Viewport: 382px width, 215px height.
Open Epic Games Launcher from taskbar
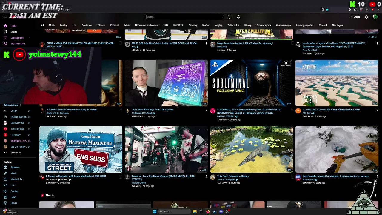click(201, 211)
